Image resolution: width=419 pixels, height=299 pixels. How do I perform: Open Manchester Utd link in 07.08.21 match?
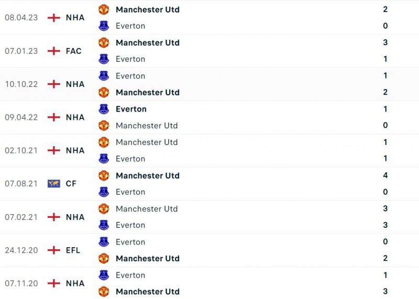click(147, 175)
